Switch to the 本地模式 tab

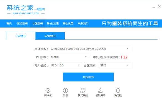(x=50, y=36)
